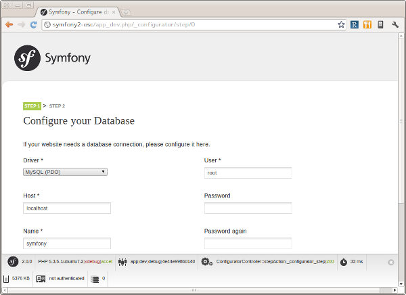The width and height of the screenshot is (406, 295).
Task: Click the not authenticated text
Action: [x=66, y=279]
